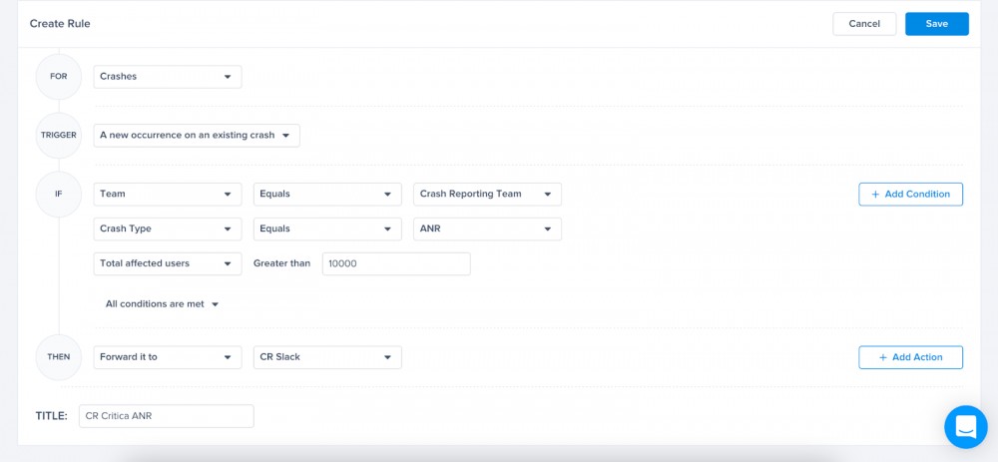Click the FOR step circle
Viewport: 998px width, 462px height.
59,77
